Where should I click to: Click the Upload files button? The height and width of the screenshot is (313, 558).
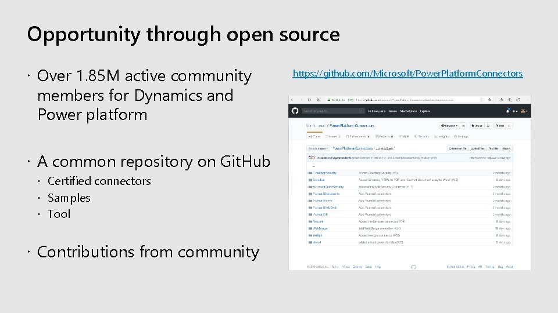(477, 148)
